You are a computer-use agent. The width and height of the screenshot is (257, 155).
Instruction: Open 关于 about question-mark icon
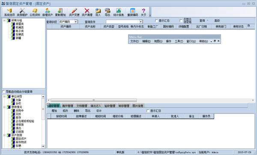tap(143, 12)
